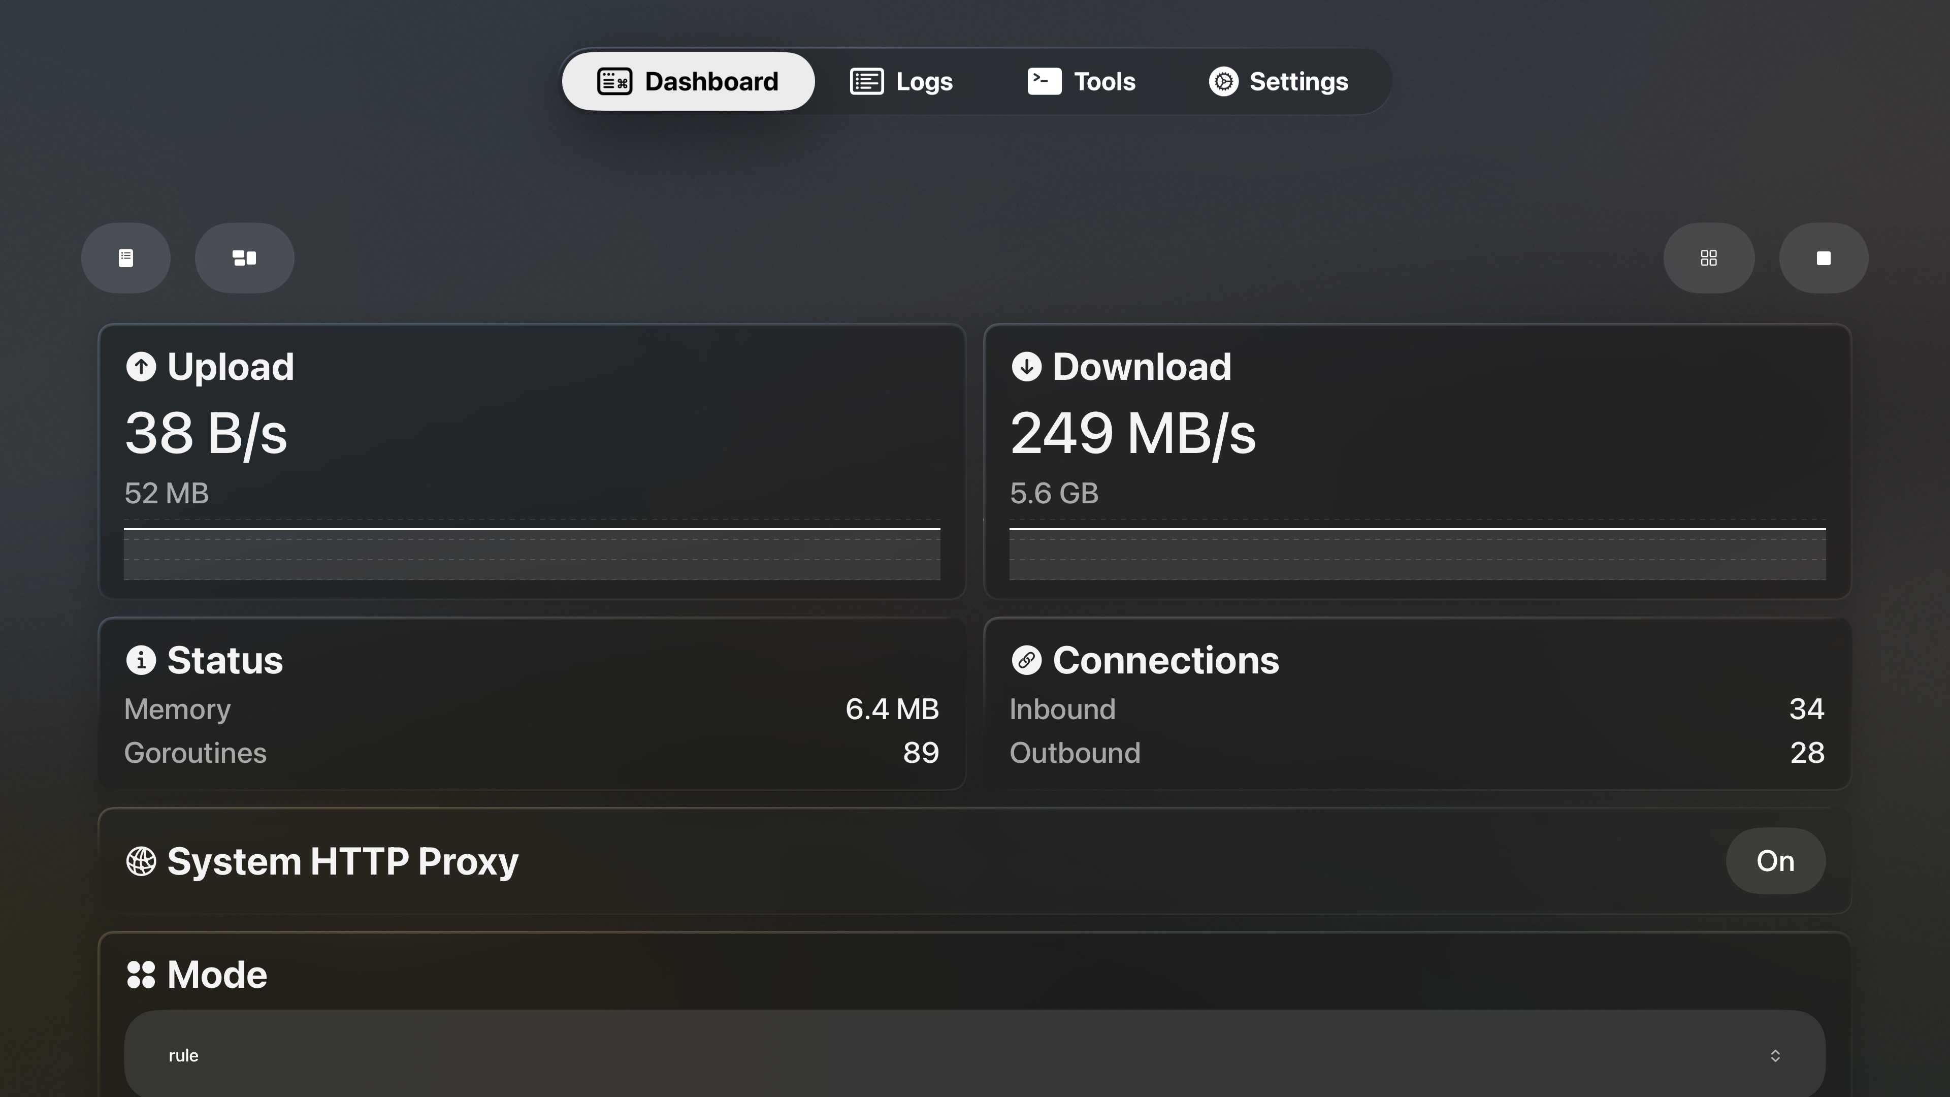Switch to the Logs tab
The height and width of the screenshot is (1097, 1950).
tap(901, 81)
